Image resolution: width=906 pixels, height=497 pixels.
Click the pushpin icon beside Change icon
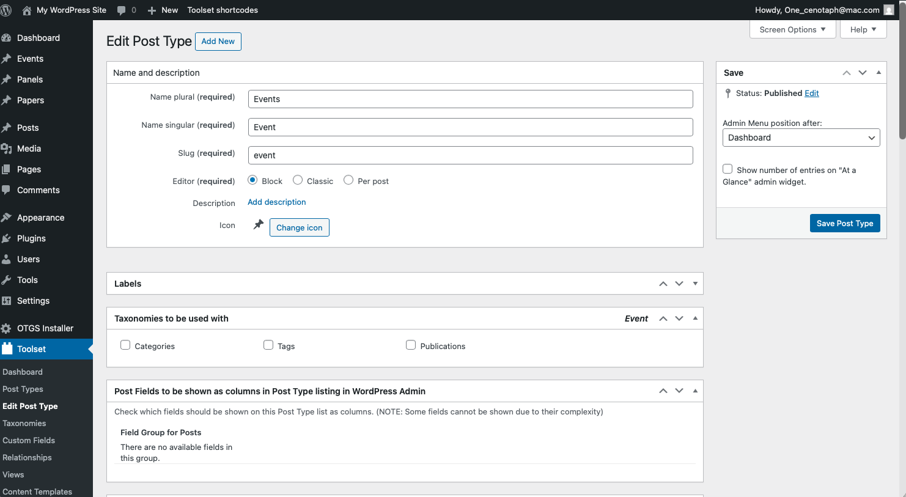259,225
